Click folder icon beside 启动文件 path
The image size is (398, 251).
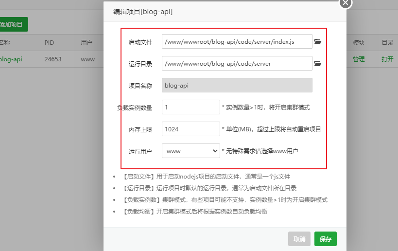point(318,42)
